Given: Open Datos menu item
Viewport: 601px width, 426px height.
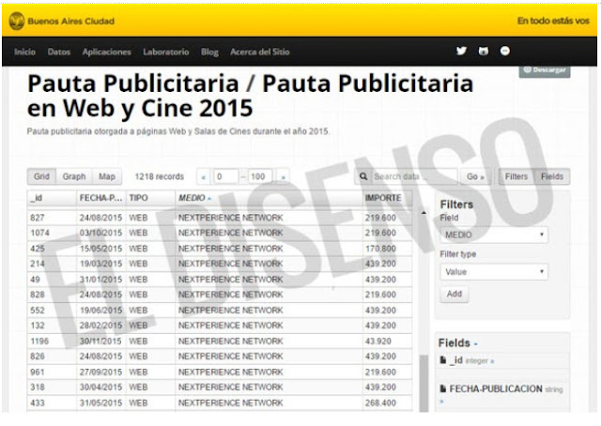Looking at the screenshot, I should [58, 52].
